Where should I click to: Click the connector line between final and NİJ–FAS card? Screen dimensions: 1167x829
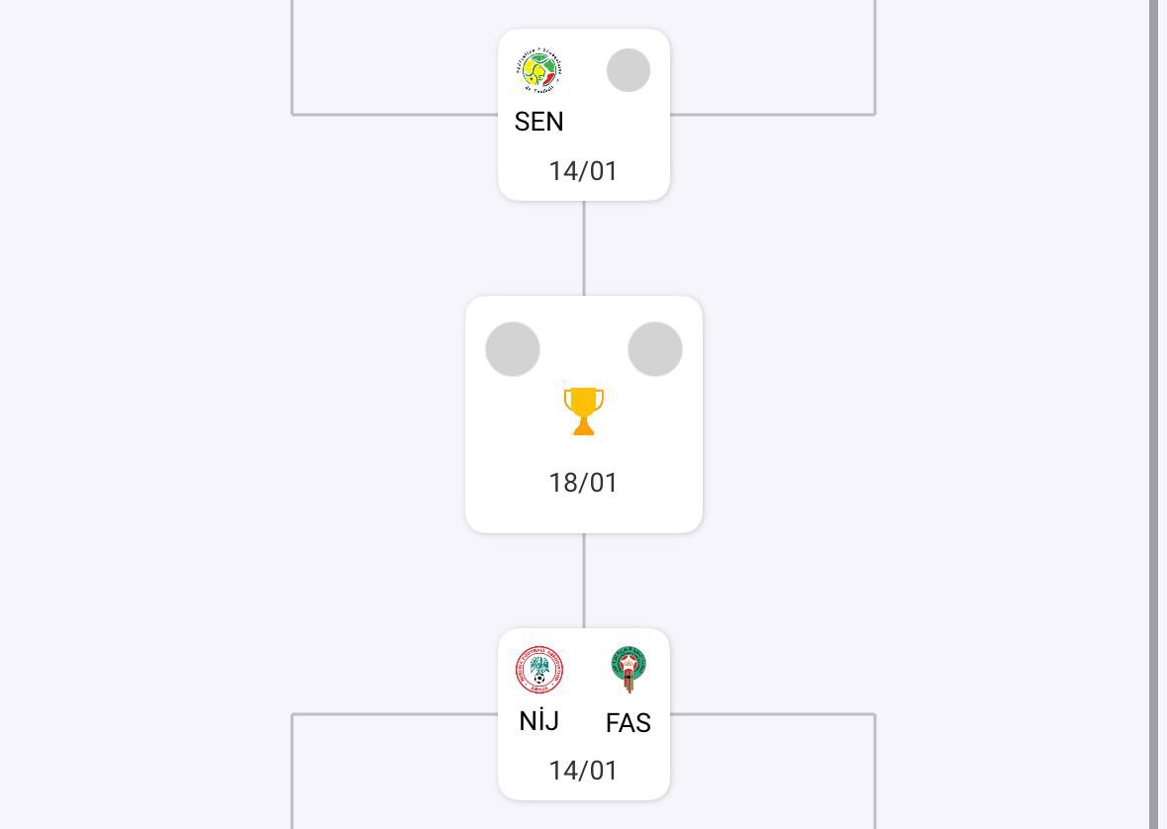[x=584, y=581]
